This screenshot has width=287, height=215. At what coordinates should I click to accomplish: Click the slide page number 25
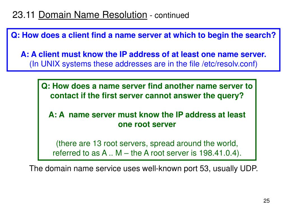point(267,201)
